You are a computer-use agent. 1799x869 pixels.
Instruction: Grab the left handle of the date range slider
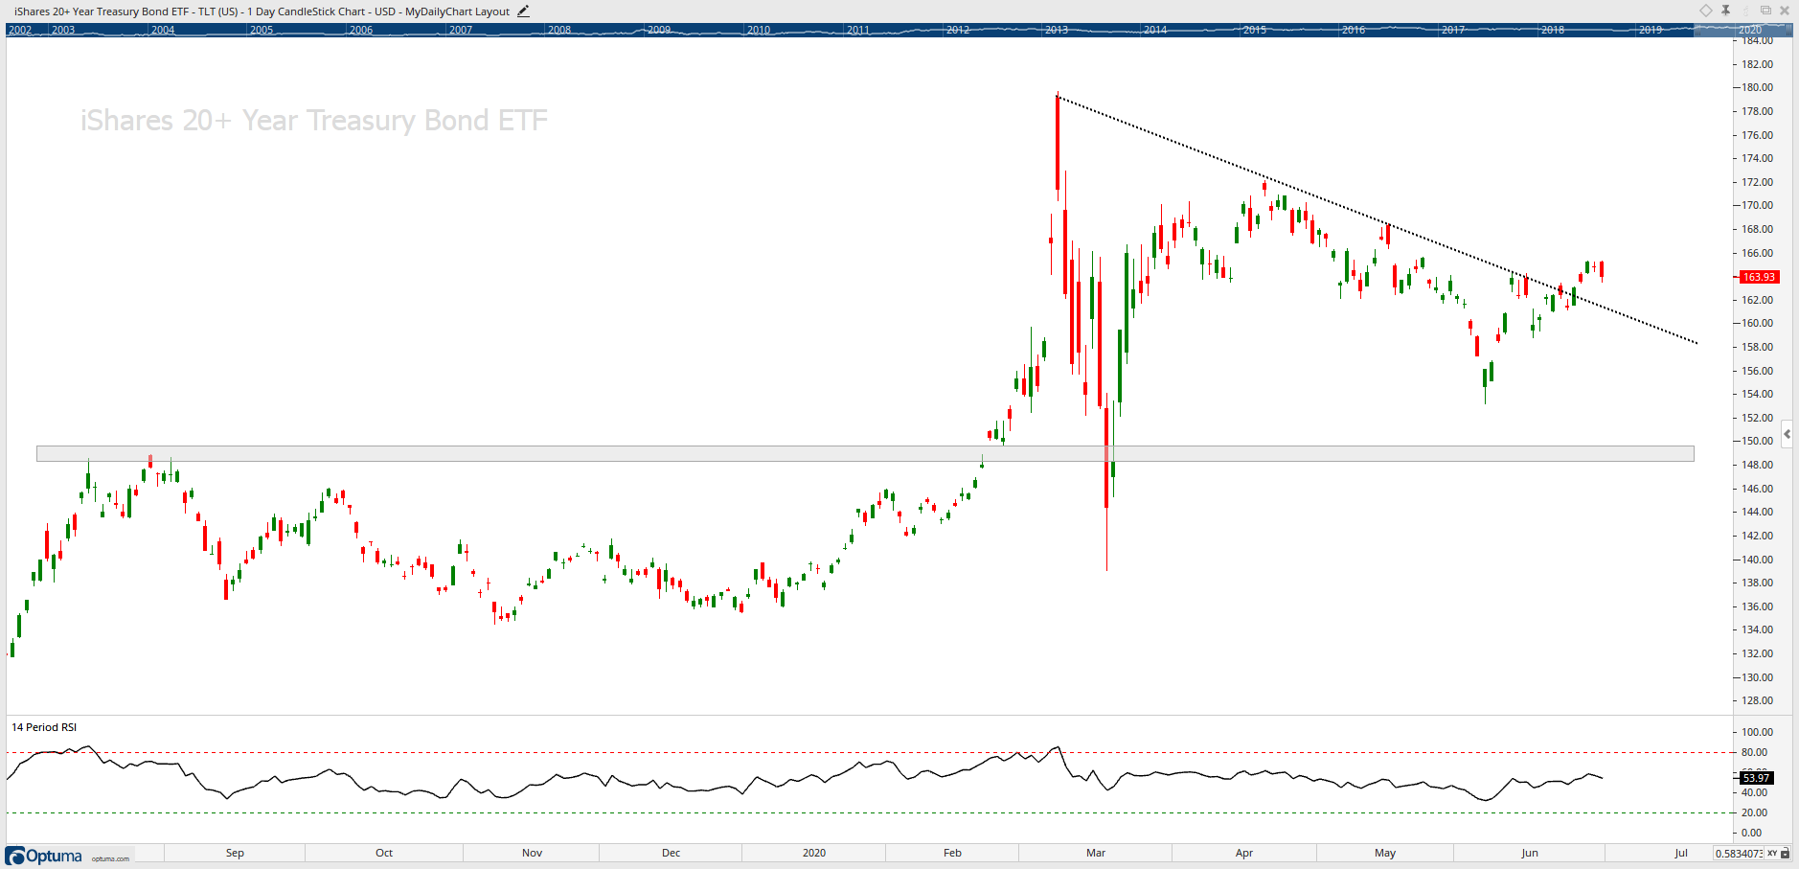tap(1696, 30)
